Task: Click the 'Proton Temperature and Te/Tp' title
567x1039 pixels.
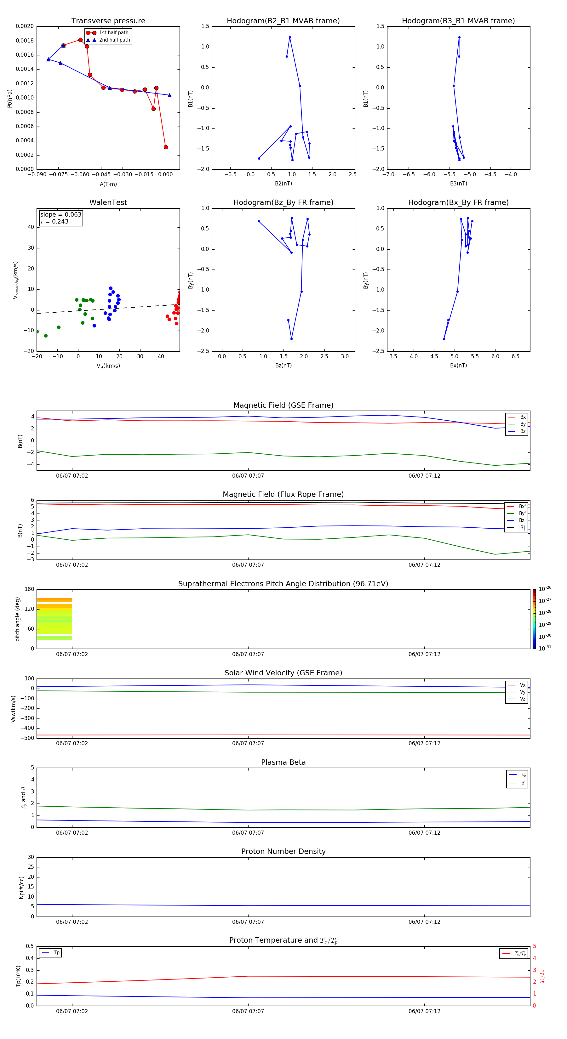Action: (x=283, y=940)
